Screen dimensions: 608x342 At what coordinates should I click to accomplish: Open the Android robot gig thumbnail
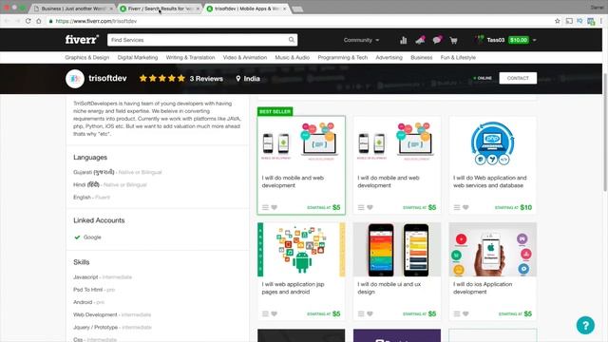click(301, 249)
